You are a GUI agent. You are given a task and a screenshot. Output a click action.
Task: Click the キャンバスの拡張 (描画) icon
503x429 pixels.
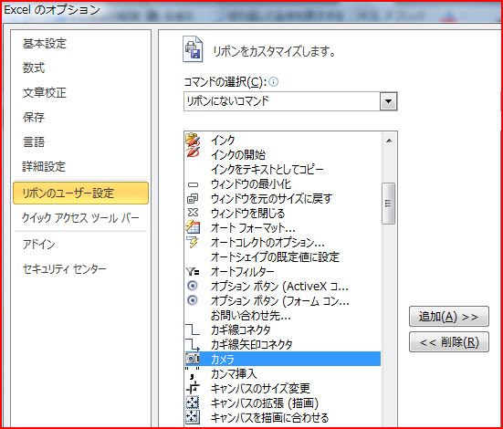click(x=193, y=403)
